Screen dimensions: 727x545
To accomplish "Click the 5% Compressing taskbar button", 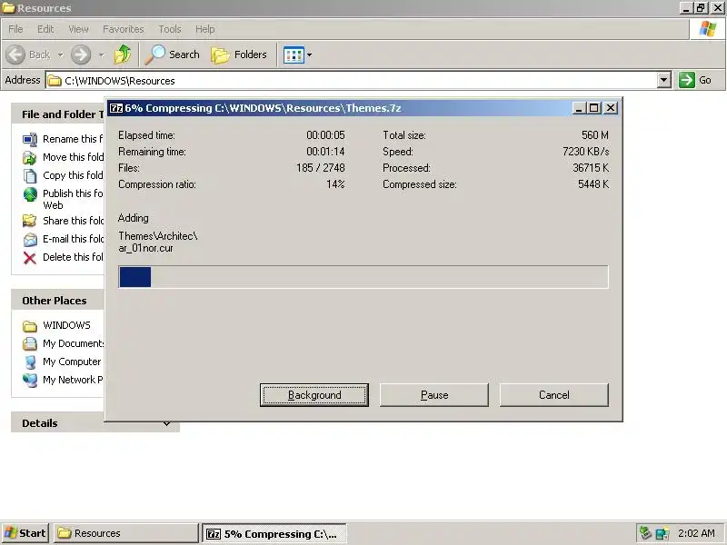I will pos(274,533).
